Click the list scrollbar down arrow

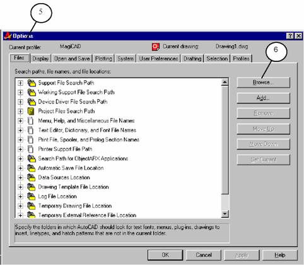[225, 214]
